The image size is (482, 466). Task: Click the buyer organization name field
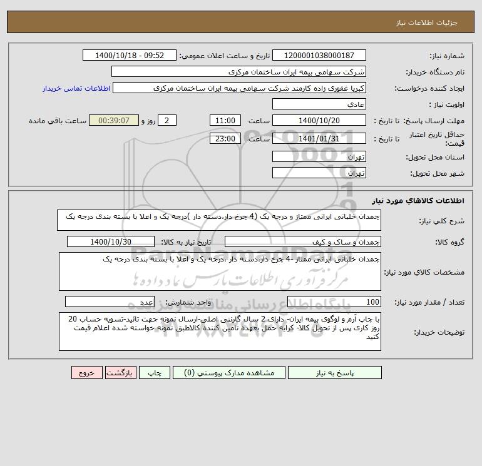[x=238, y=71]
